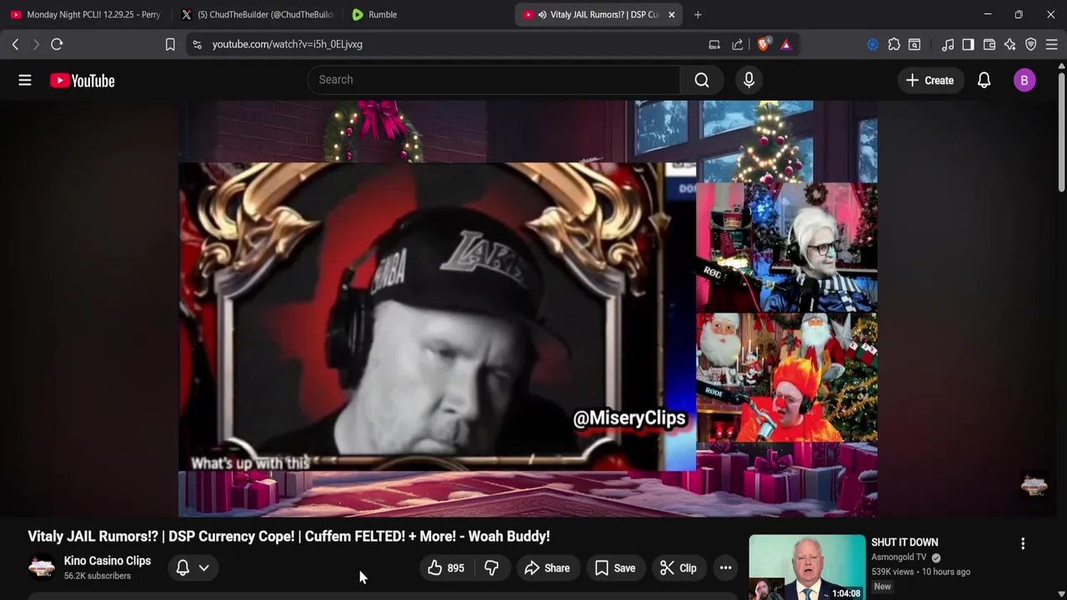
Task: Click the Create button
Action: pos(929,80)
